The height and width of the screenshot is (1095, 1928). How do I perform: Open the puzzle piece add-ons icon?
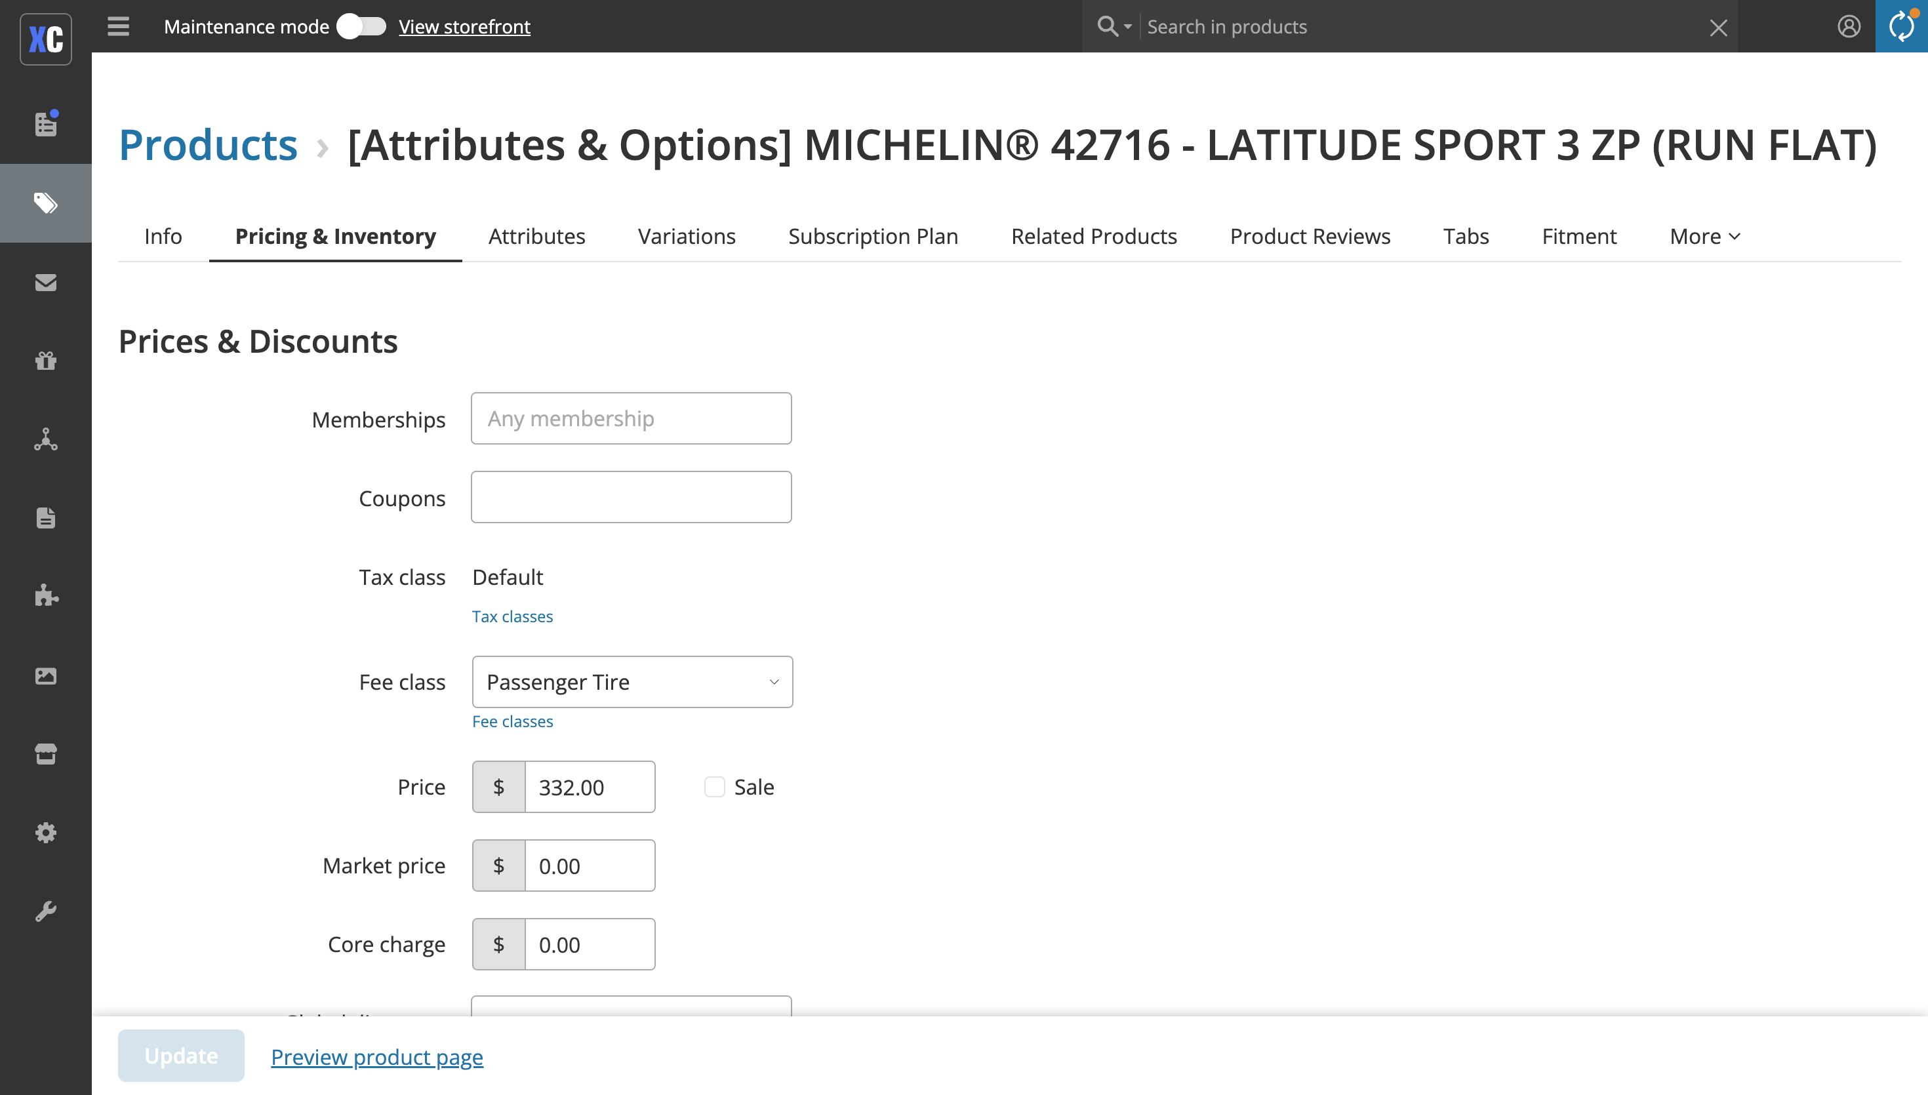46,595
